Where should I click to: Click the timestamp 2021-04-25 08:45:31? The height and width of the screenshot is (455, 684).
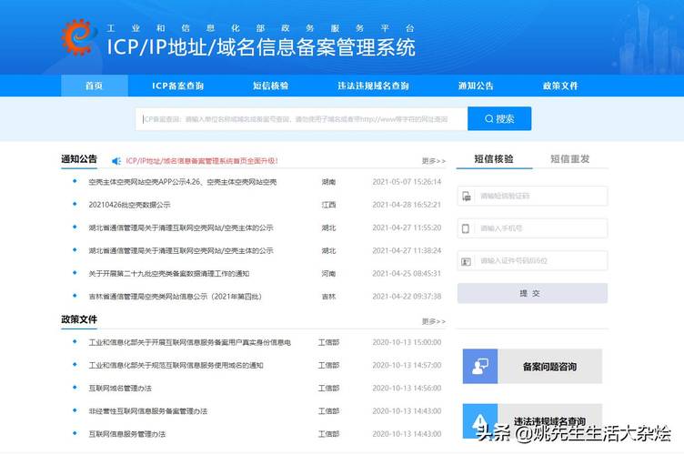click(x=407, y=274)
